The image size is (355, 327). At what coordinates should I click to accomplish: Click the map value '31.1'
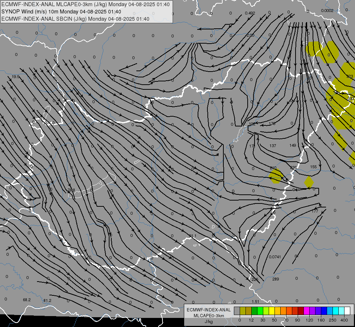(193, 236)
